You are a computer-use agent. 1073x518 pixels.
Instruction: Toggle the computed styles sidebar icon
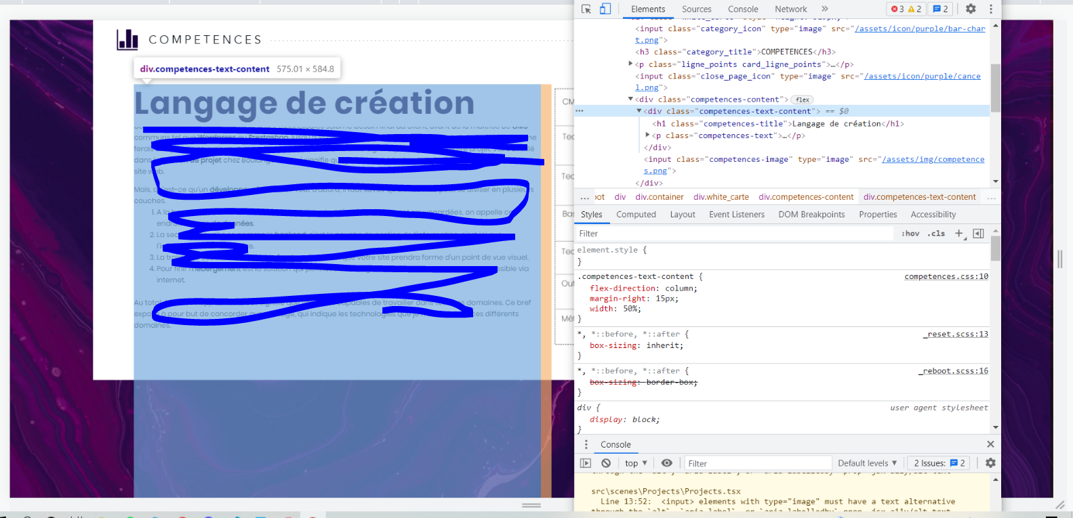(x=978, y=234)
